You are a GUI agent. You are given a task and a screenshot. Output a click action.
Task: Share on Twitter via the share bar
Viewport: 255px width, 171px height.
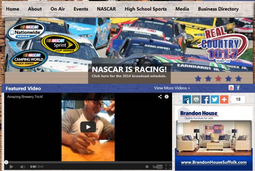click(215, 99)
